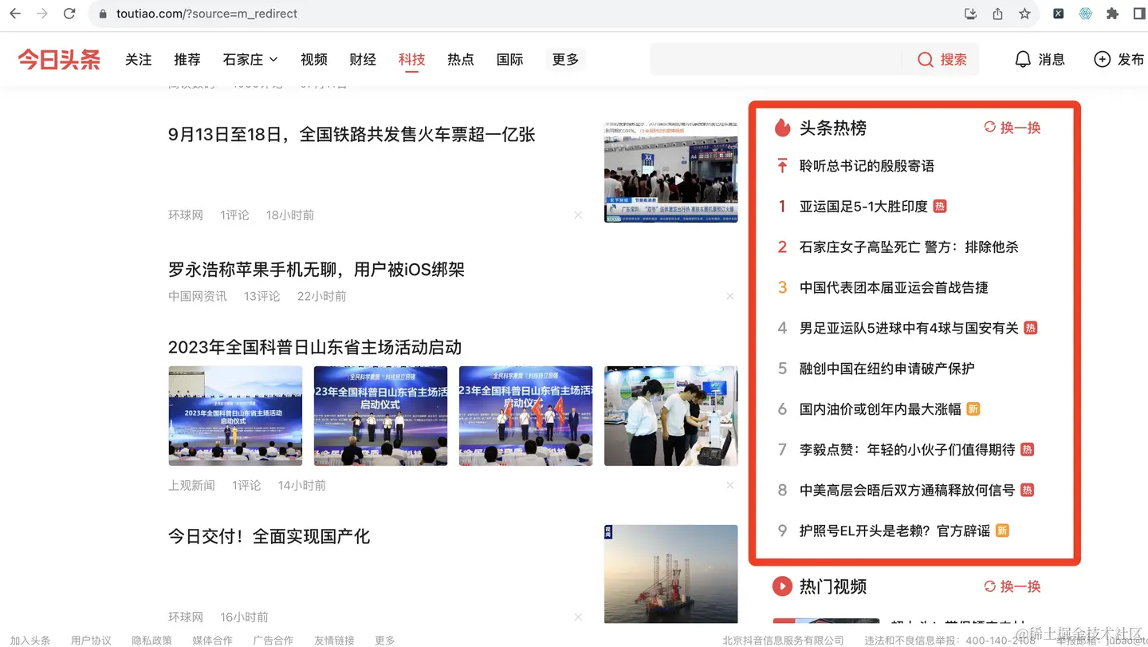This screenshot has width=1148, height=647.
Task: Toggle the browser side panel icon
Action: (x=1139, y=14)
